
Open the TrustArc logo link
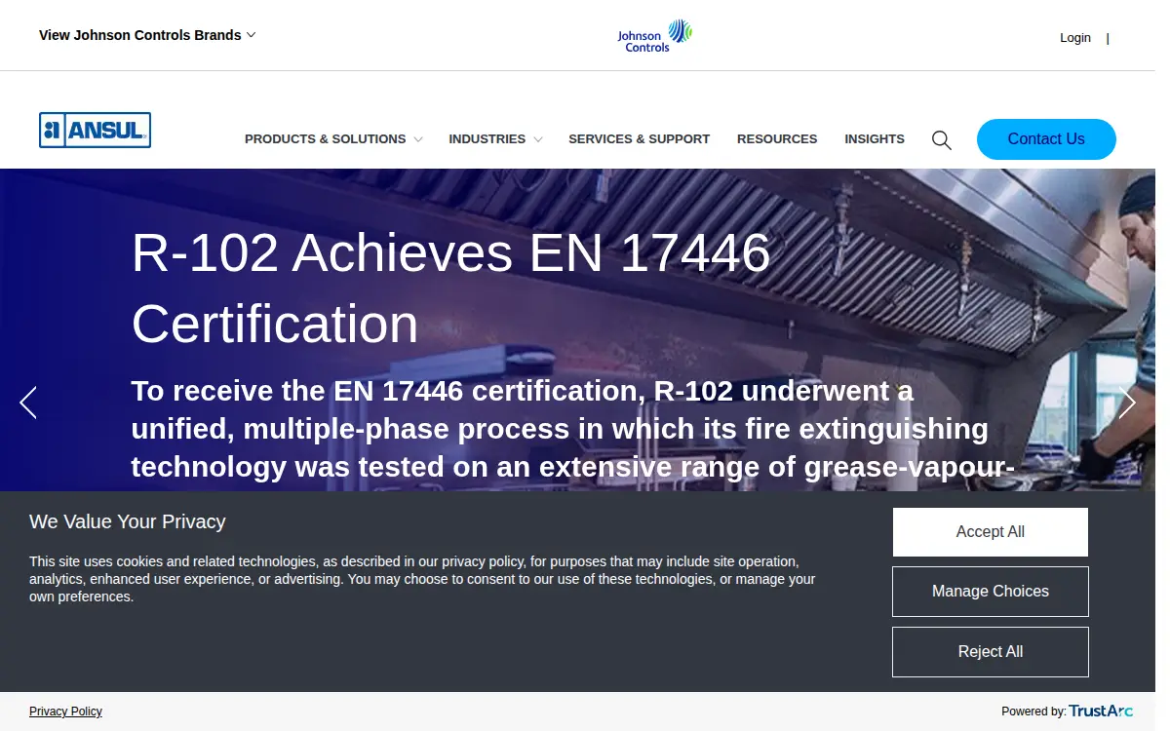1101,712
